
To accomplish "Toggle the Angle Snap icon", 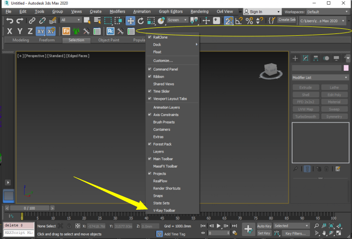I will tap(239, 20).
